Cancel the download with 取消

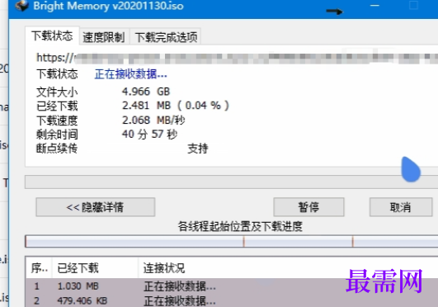tap(401, 207)
